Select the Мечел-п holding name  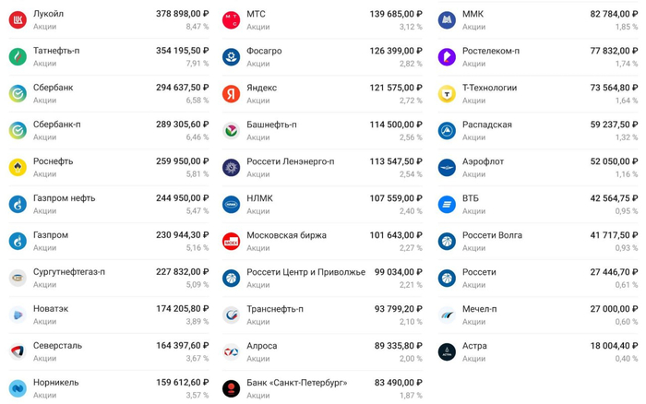click(x=479, y=309)
